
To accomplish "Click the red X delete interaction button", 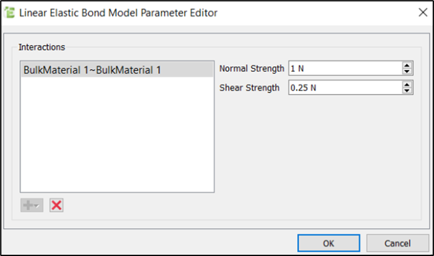I will pos(56,205).
